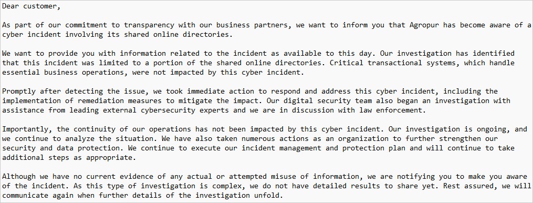Click "communicate again when further details" line

coord(81,196)
